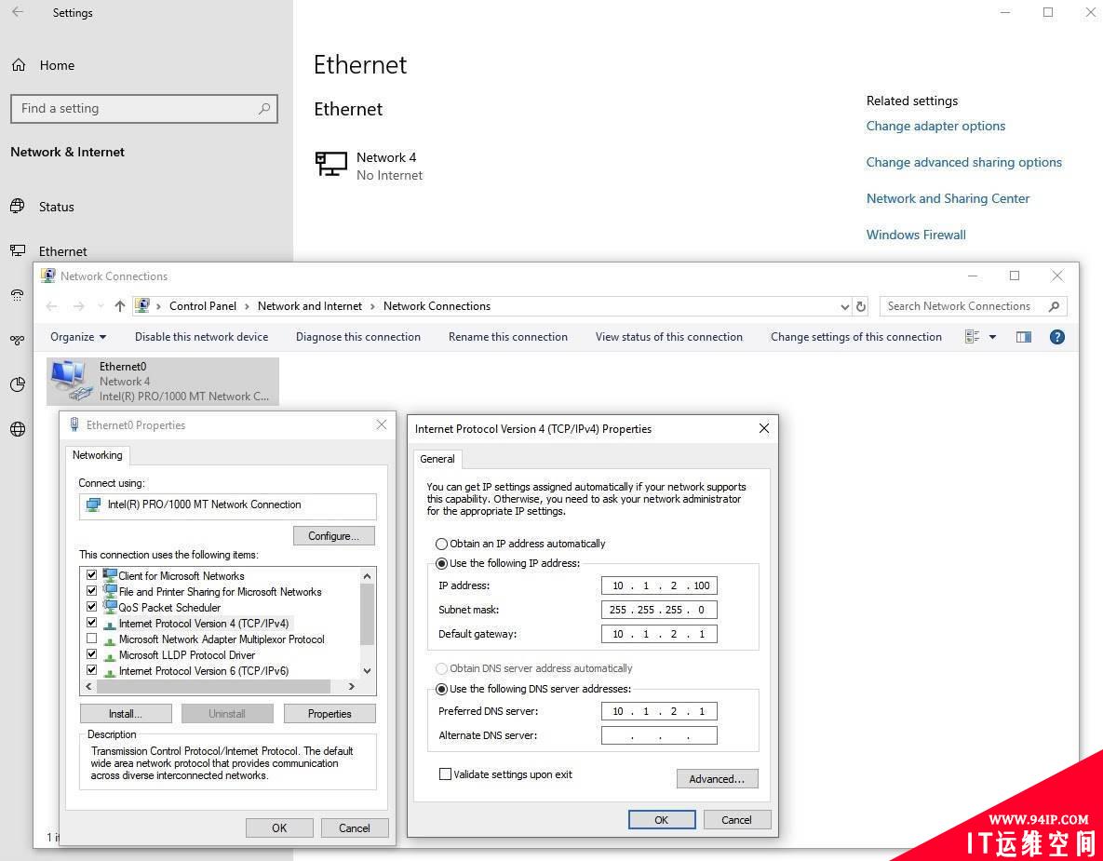Click the Intel PRO/1000 adapter icon in Connect using
The width and height of the screenshot is (1103, 861).
tap(93, 505)
